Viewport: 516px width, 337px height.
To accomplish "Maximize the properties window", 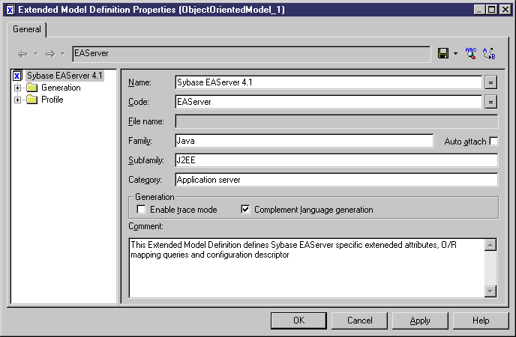I will click(492, 10).
